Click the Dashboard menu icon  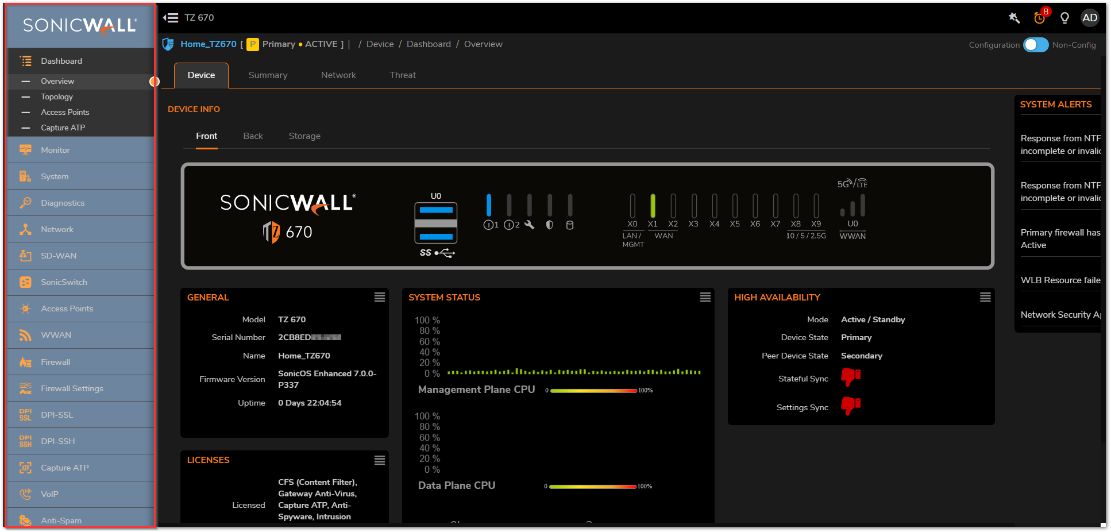pos(26,61)
